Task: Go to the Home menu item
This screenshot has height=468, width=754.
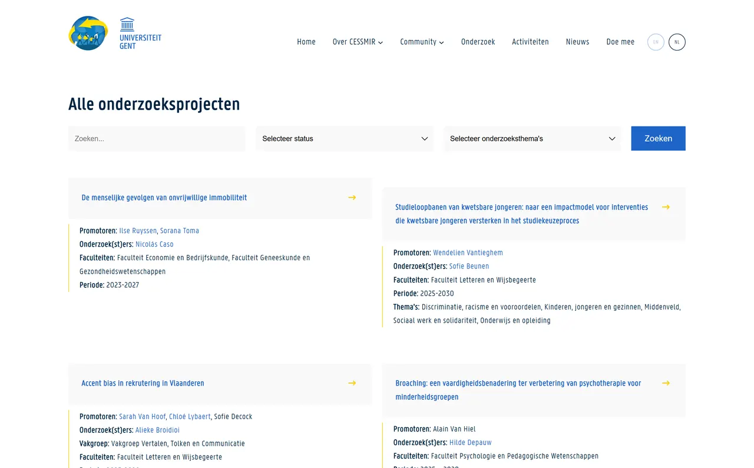Action: point(306,42)
